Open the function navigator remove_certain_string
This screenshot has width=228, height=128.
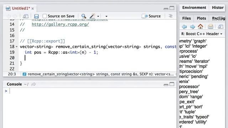[x=100, y=74]
